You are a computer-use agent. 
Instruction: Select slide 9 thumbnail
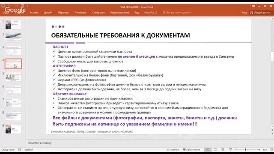pyautogui.click(x=13, y=129)
